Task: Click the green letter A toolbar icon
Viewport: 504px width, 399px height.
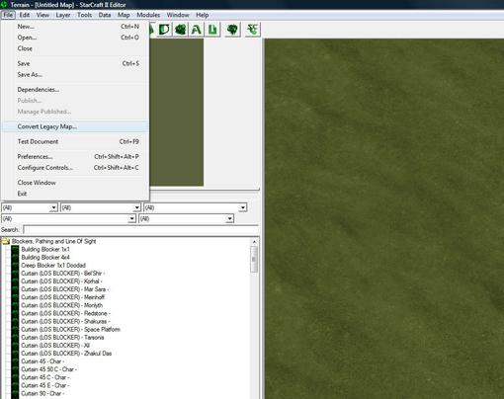Action: (197, 30)
